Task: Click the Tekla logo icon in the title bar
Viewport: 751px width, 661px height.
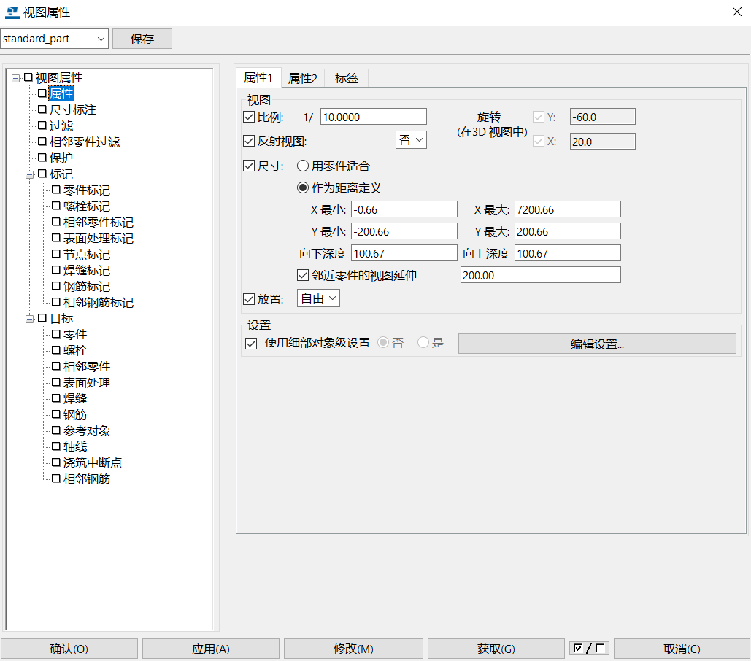Action: click(11, 12)
